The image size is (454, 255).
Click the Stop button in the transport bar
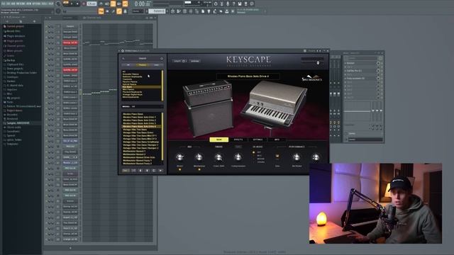coord(77,4)
